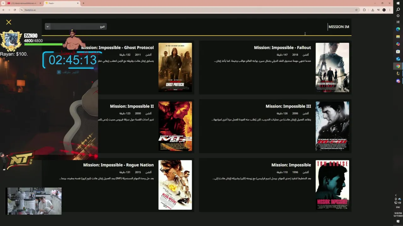Bookmark this page with the star

[356, 10]
